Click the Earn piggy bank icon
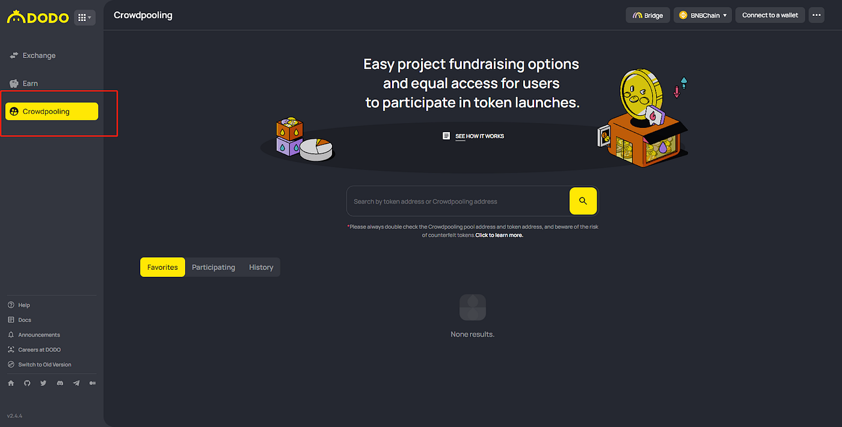842x427 pixels. point(14,83)
